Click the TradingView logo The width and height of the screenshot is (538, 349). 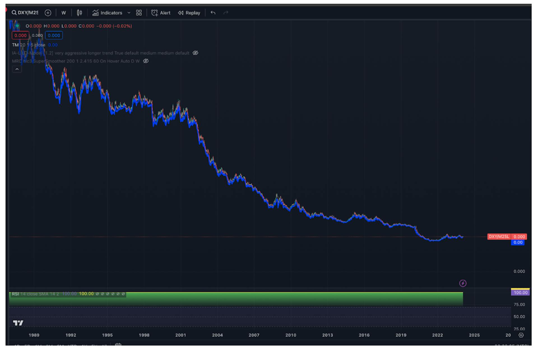click(18, 323)
